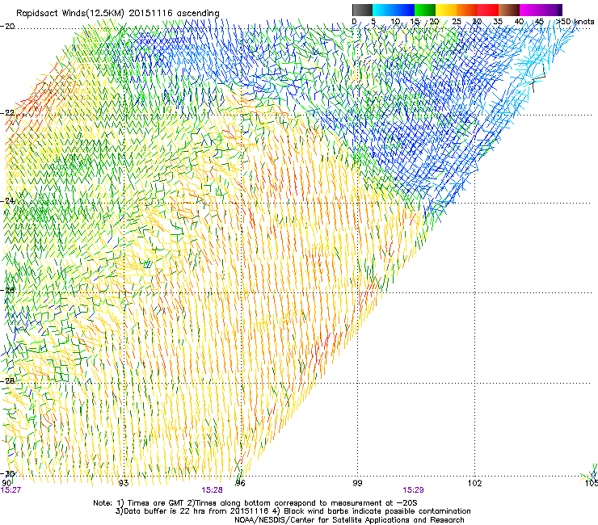This screenshot has width=598, height=525.
Task: Click the "25" legend scale label
Action: pyautogui.click(x=457, y=22)
